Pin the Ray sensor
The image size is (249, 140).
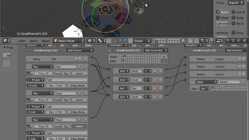(79, 66)
